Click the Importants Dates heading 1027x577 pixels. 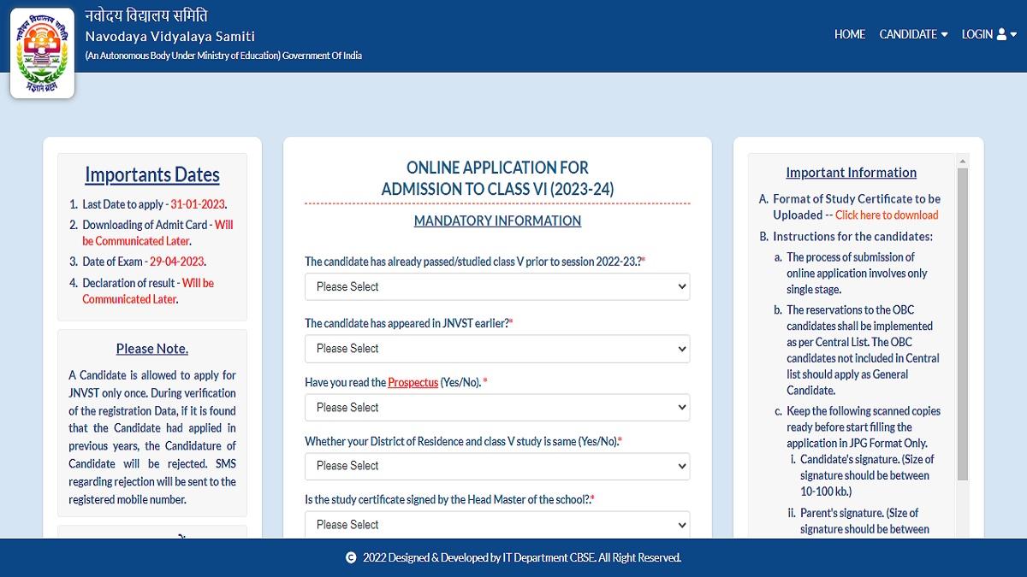(152, 174)
